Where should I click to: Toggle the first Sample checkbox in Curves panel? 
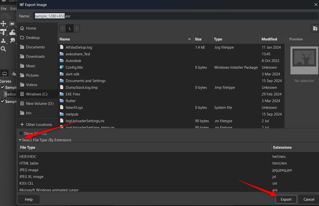click(2, 87)
